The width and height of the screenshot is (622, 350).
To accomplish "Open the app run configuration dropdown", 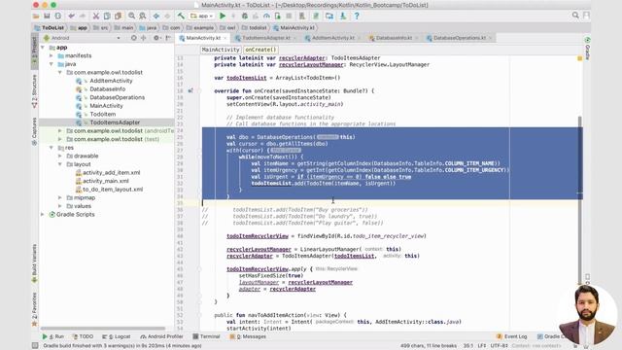I will pos(202,16).
